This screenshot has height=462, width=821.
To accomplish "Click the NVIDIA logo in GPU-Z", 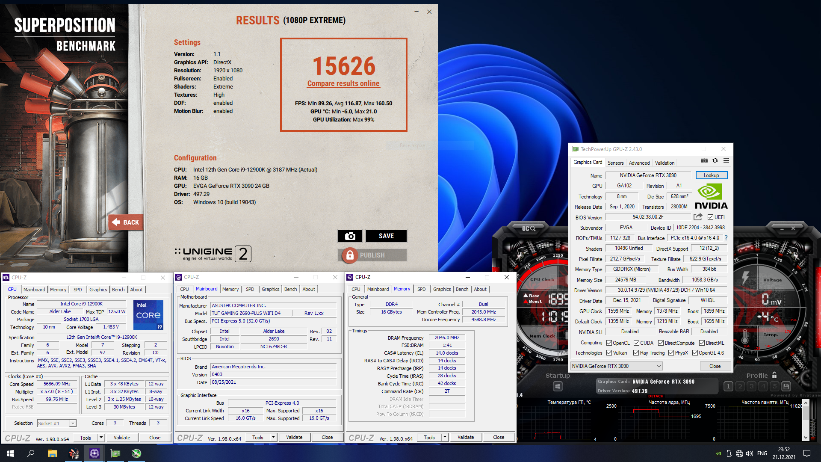I will coord(711,196).
